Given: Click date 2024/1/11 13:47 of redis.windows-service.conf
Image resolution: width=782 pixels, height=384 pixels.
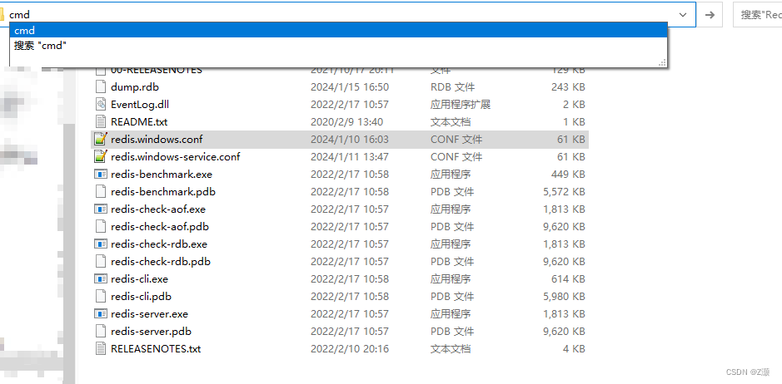Looking at the screenshot, I should tap(350, 157).
